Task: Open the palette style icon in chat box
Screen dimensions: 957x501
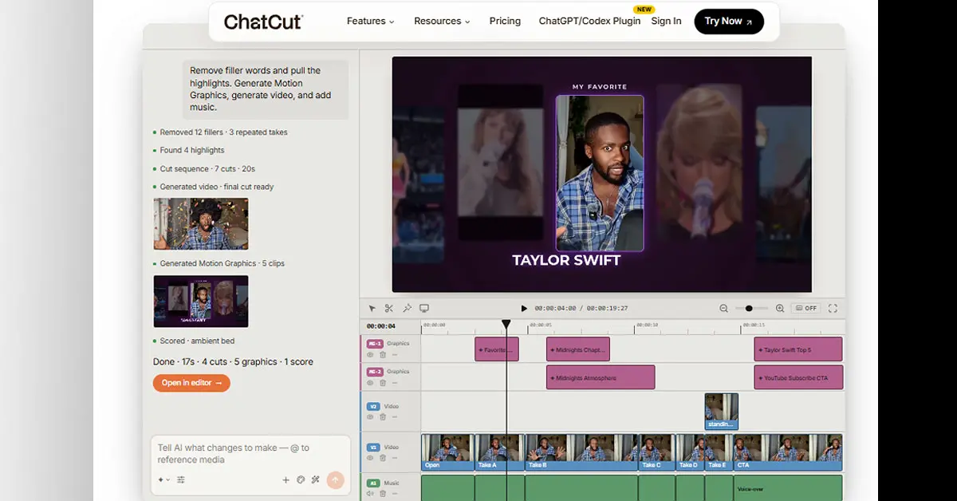Action: [x=301, y=479]
